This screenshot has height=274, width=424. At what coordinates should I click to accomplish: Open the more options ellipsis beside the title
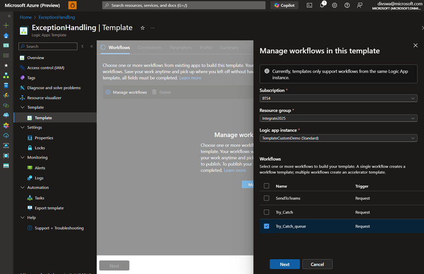tap(153, 28)
